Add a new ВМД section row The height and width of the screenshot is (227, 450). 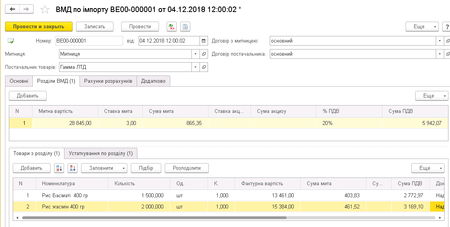click(x=28, y=96)
